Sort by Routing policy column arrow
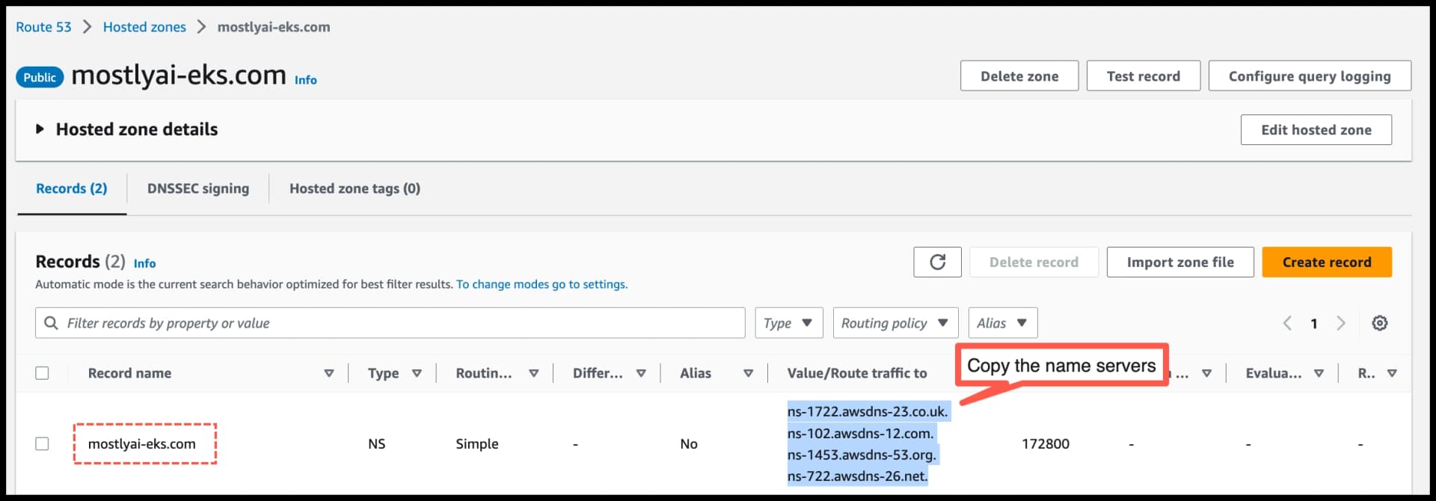 (x=533, y=373)
